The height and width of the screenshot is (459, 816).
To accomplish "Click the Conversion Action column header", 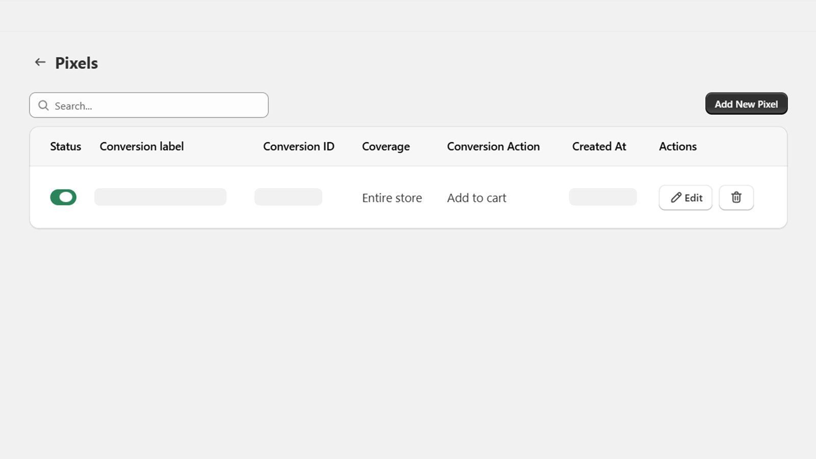I will pos(493,146).
